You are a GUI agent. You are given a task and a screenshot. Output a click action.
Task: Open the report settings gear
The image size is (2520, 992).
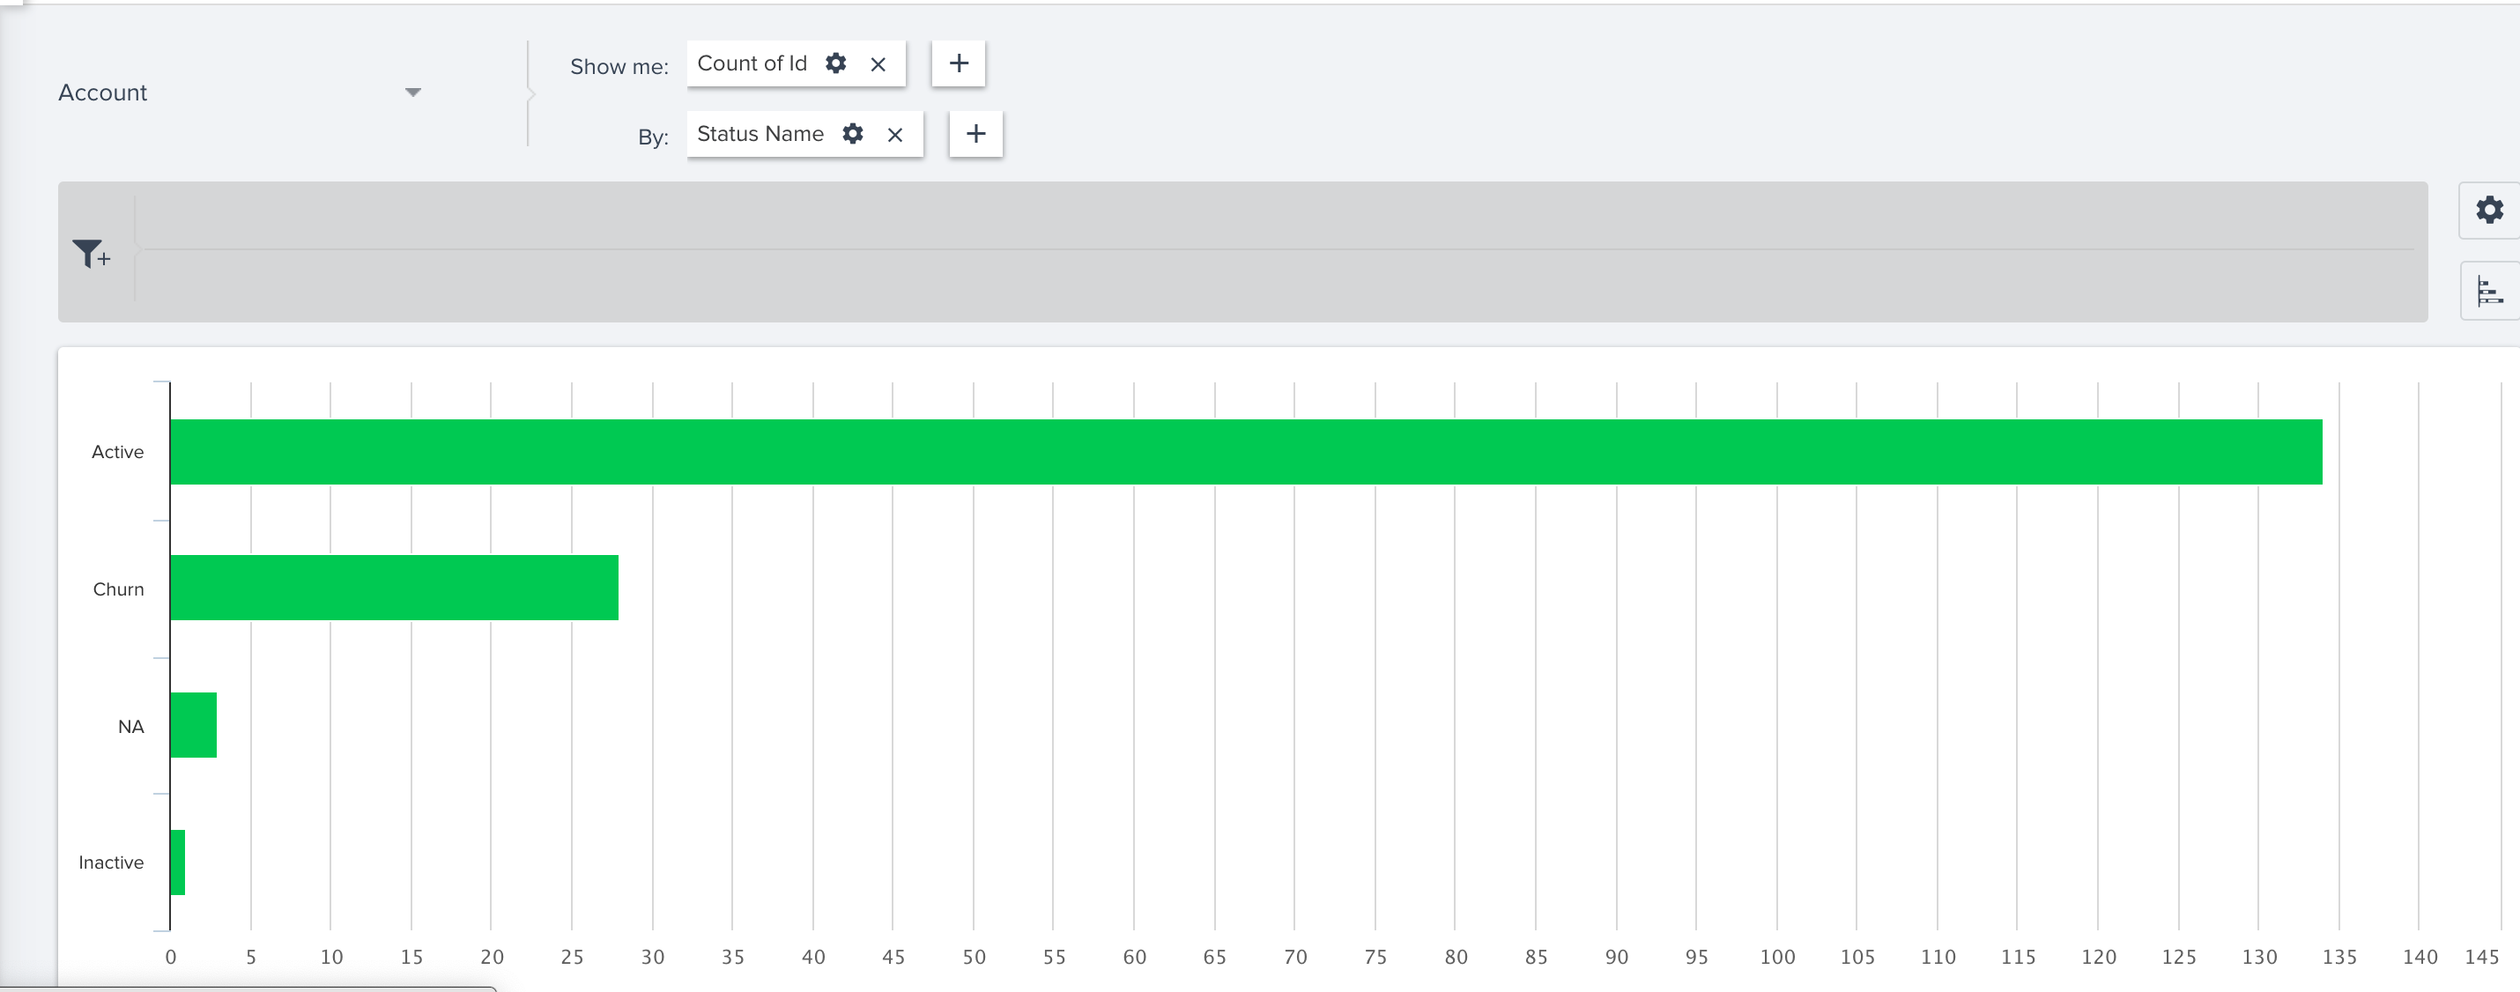tap(2488, 210)
